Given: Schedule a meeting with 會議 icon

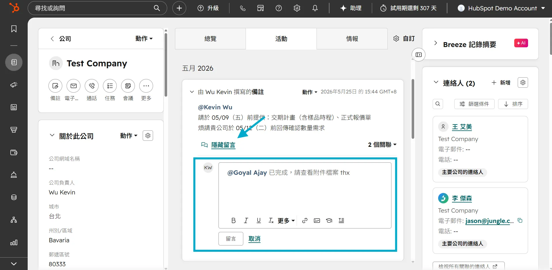Looking at the screenshot, I should click(128, 86).
